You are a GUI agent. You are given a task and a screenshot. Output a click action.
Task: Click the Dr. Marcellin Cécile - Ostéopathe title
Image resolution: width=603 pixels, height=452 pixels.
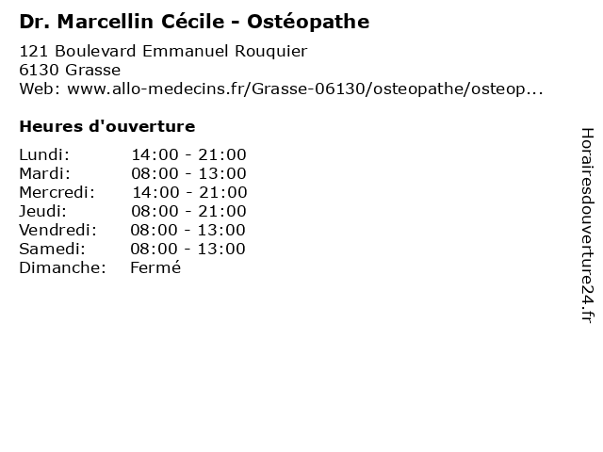click(194, 22)
